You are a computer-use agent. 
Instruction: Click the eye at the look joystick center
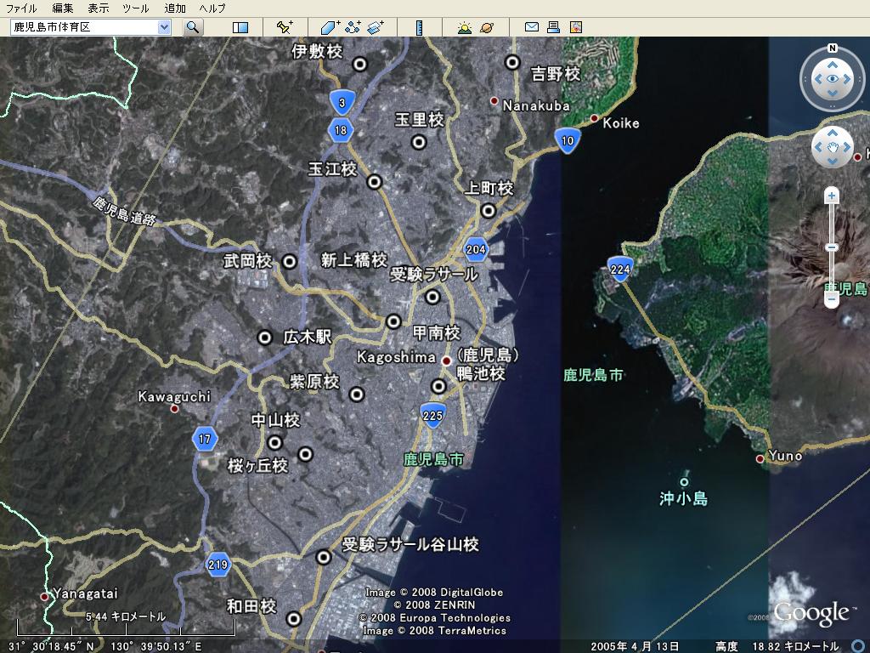[833, 79]
